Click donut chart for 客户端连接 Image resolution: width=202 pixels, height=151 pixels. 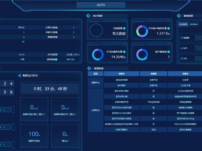coord(142,55)
